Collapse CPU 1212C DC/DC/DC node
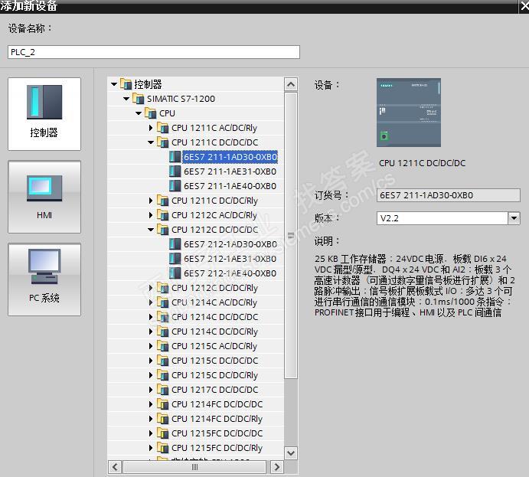 click(x=151, y=230)
